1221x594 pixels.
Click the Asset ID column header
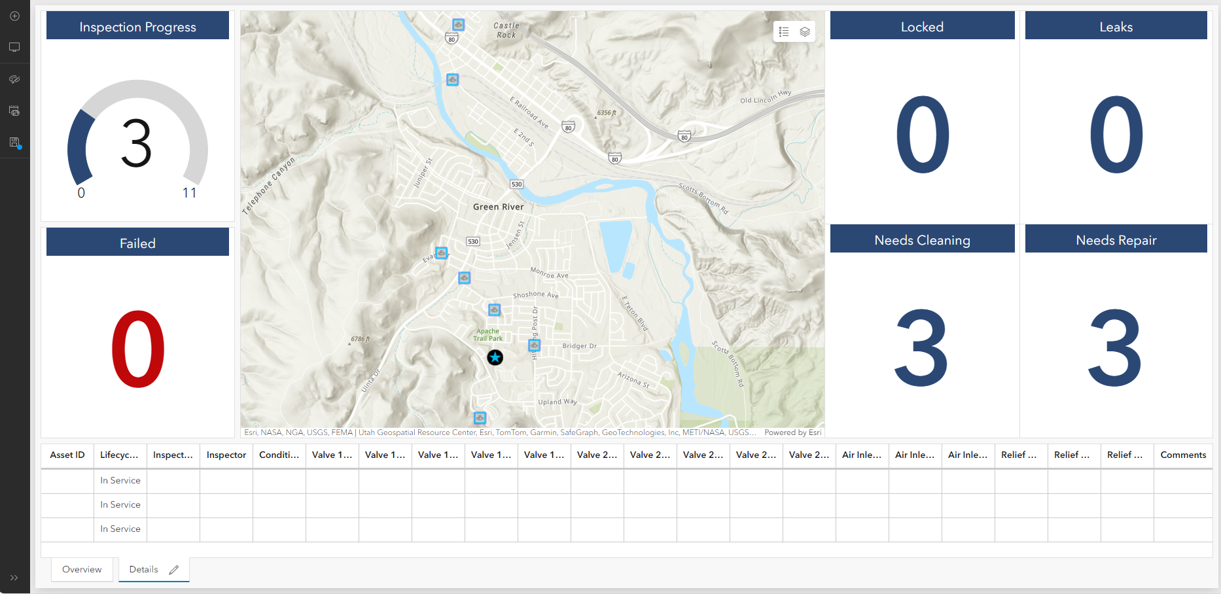click(66, 455)
